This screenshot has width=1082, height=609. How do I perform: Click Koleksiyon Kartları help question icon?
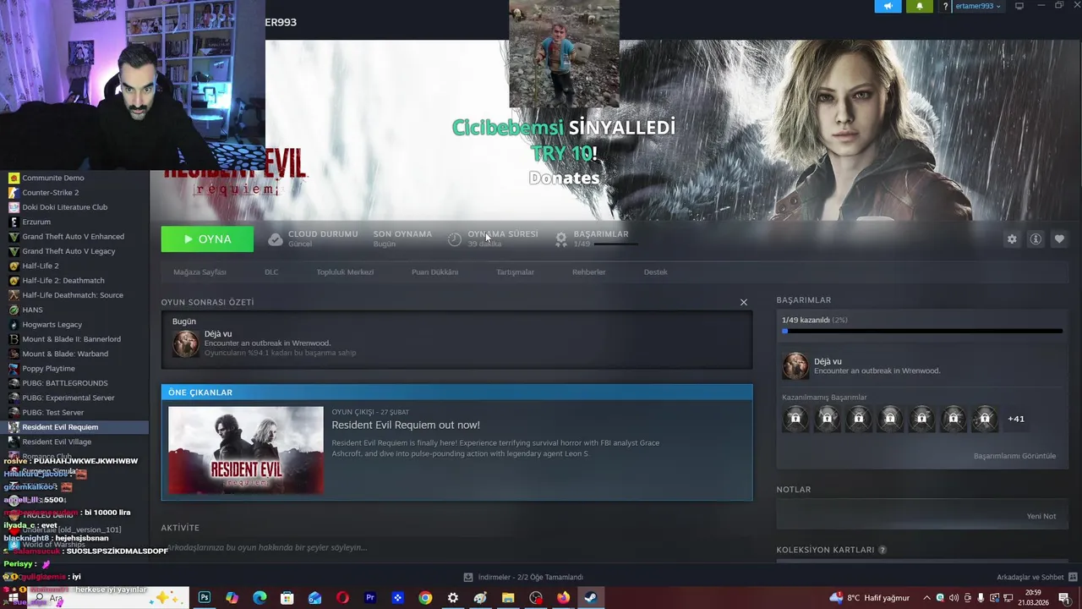pyautogui.click(x=883, y=550)
